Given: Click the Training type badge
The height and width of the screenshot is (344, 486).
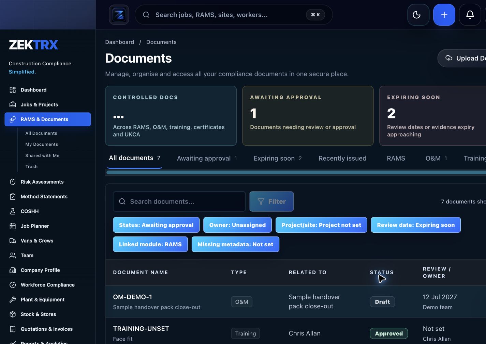Looking at the screenshot, I should (x=245, y=333).
